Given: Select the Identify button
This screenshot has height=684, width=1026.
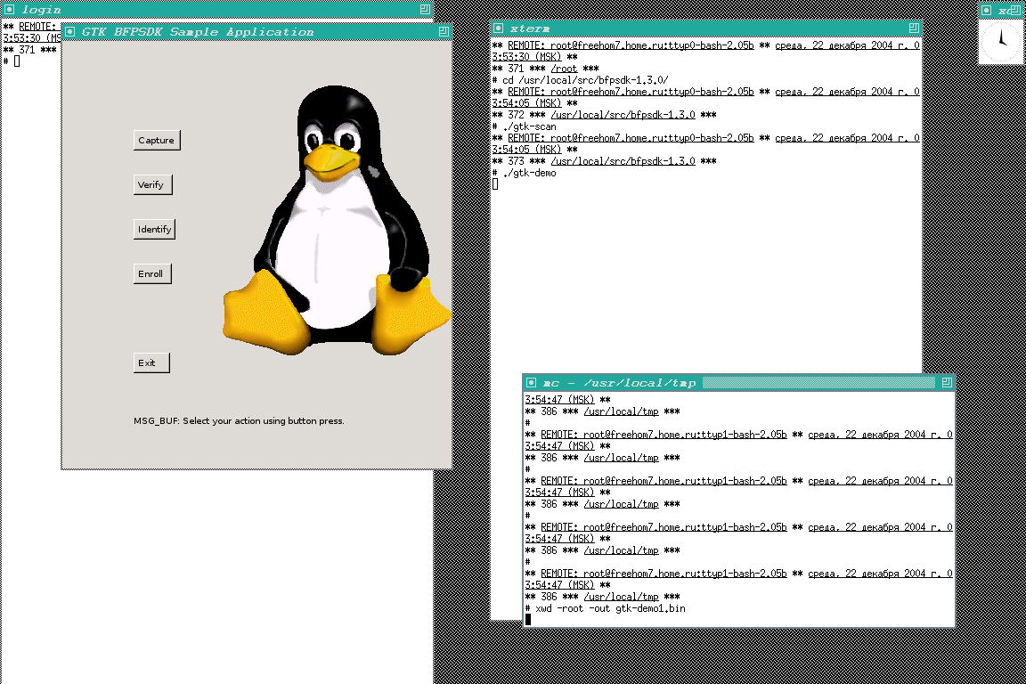Looking at the screenshot, I should click(x=154, y=229).
